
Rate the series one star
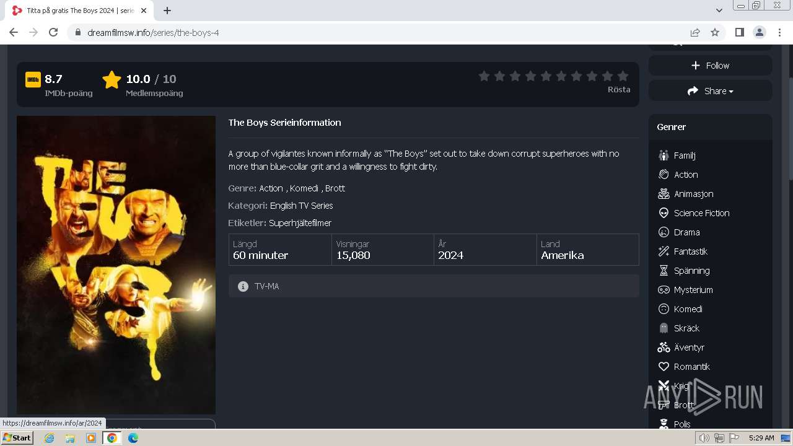(484, 76)
